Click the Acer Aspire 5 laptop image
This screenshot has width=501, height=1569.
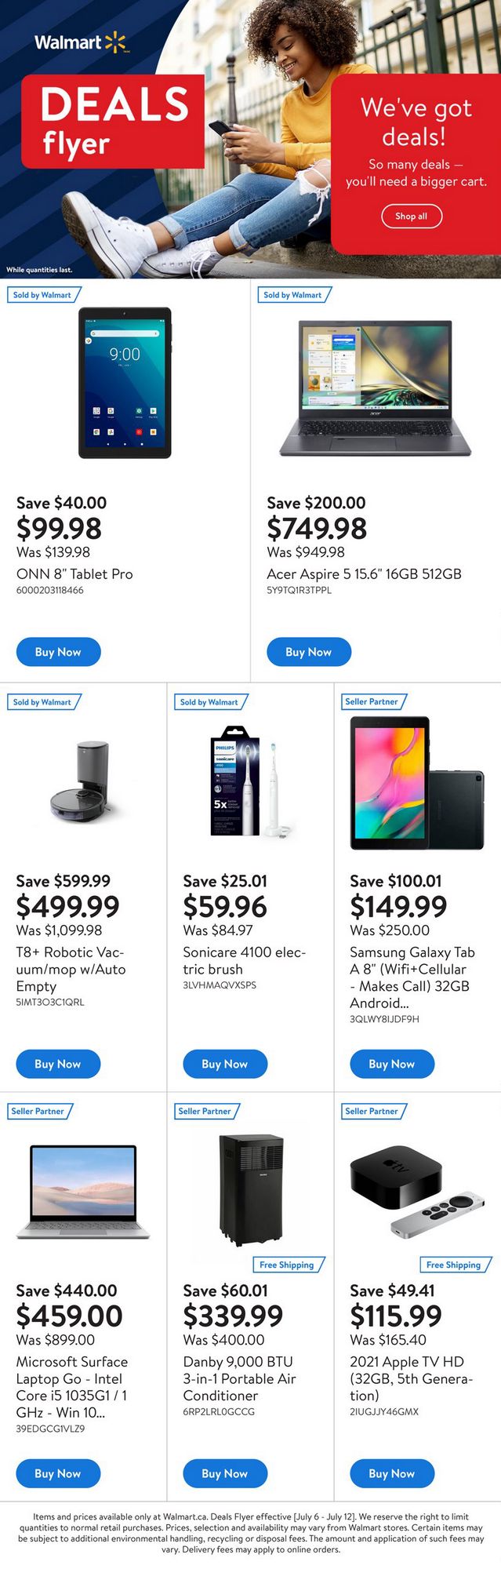point(376,388)
